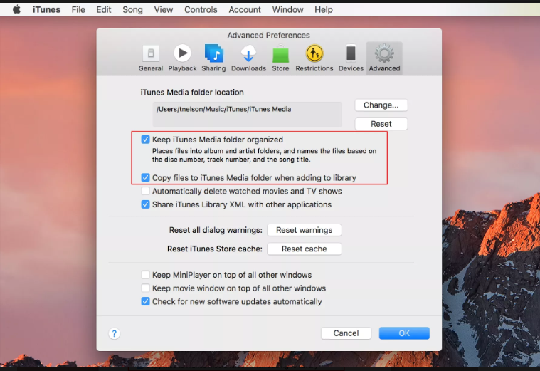This screenshot has height=371, width=540.
Task: Enable Automatically delete watched movies and TV shows
Action: [145, 191]
